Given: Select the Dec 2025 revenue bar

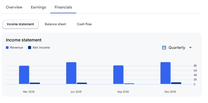Looking at the screenshot, I should [x=166, y=73].
